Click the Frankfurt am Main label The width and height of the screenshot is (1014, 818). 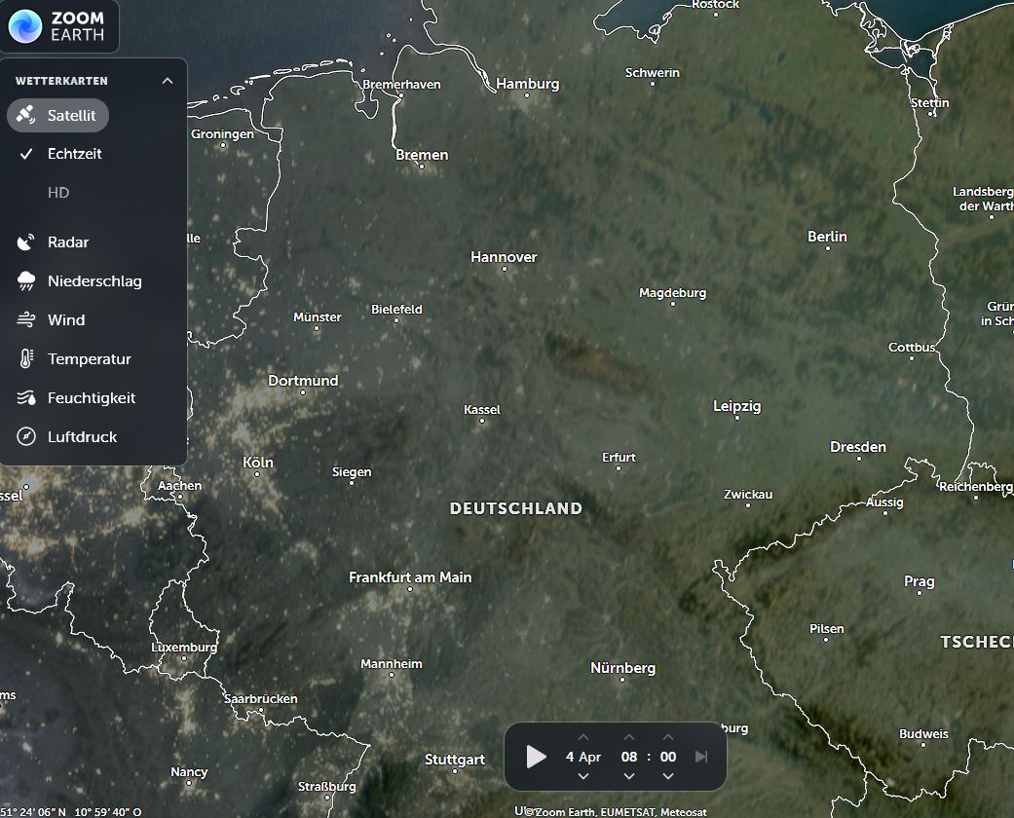coord(410,577)
